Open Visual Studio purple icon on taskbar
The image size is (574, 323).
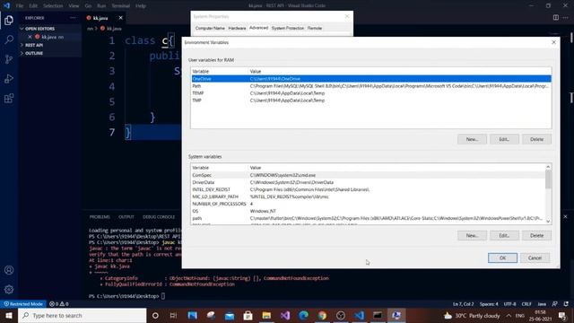(x=285, y=315)
